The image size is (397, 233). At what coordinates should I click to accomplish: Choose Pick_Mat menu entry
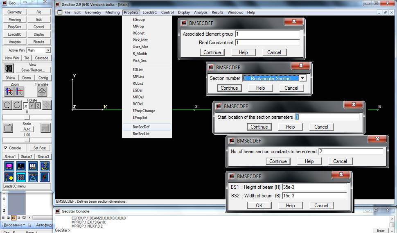click(x=147, y=40)
